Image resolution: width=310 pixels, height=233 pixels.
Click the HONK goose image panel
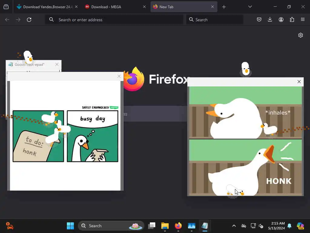click(245, 167)
